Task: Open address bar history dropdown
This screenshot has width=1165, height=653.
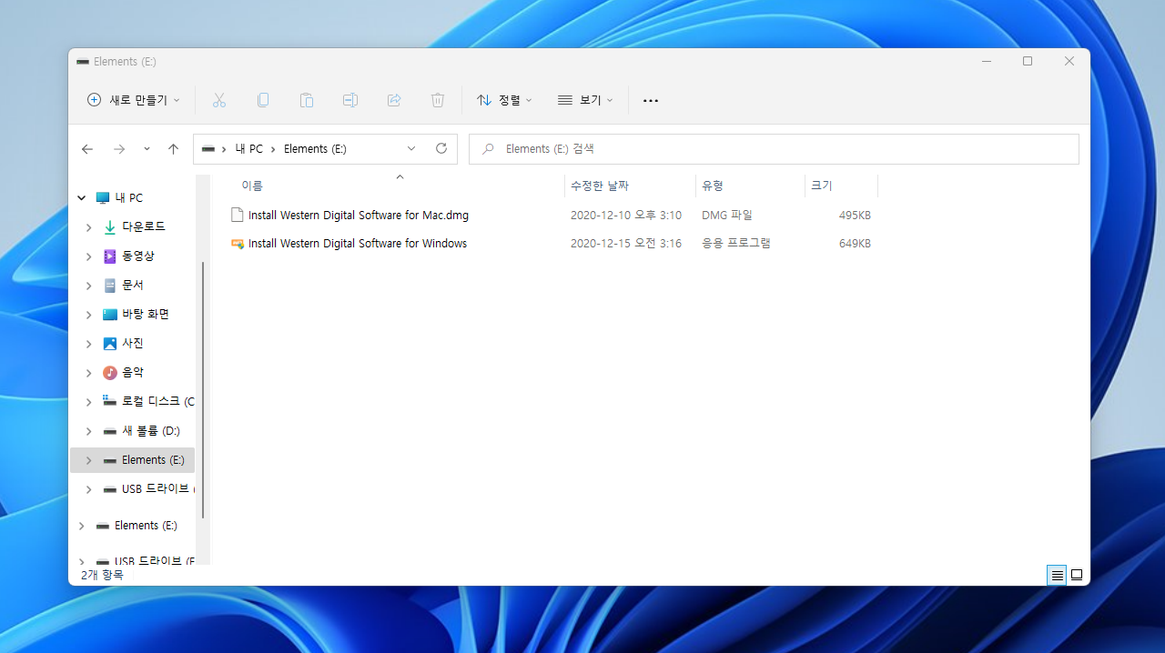Action: click(411, 148)
